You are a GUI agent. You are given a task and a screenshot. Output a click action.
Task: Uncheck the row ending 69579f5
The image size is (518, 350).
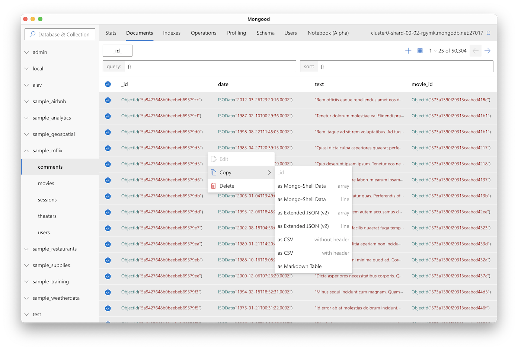[x=108, y=308]
